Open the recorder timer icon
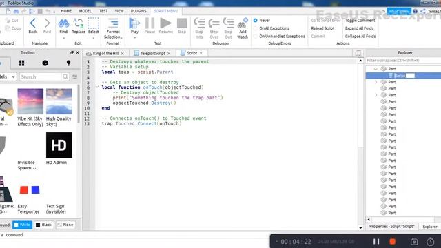This screenshot has height=248, width=441. click(x=430, y=241)
